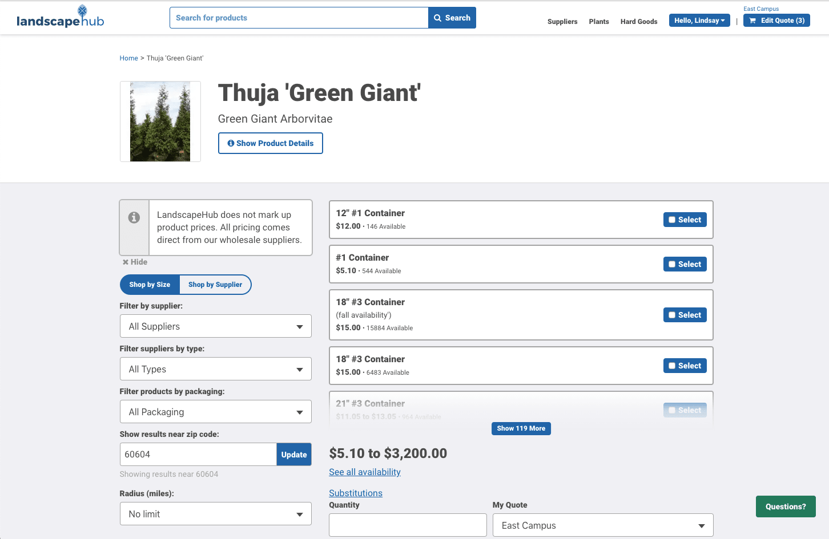Open the Thuja Green Giant product photo
The image size is (829, 539).
click(160, 121)
